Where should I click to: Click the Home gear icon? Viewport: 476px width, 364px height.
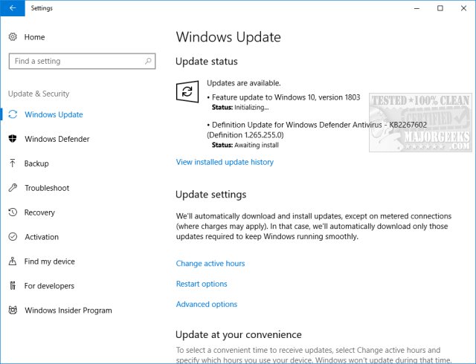13,37
